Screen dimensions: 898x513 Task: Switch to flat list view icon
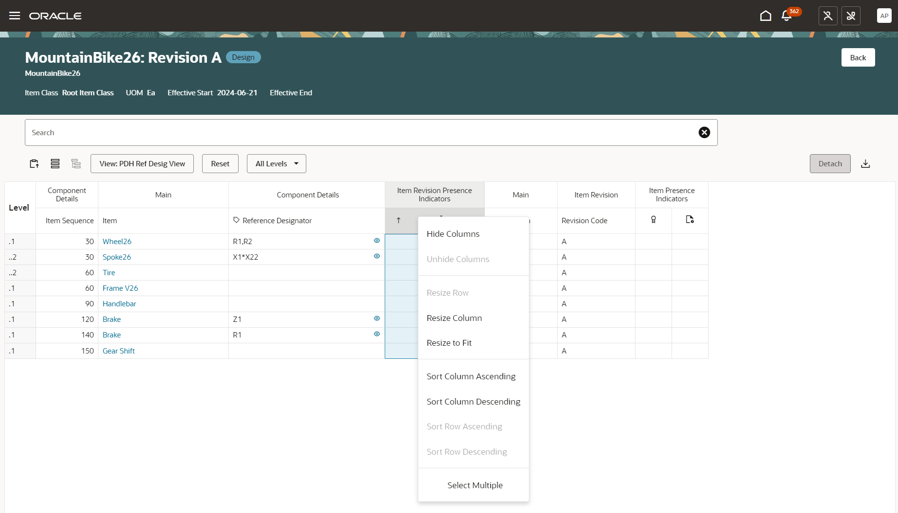(55, 164)
